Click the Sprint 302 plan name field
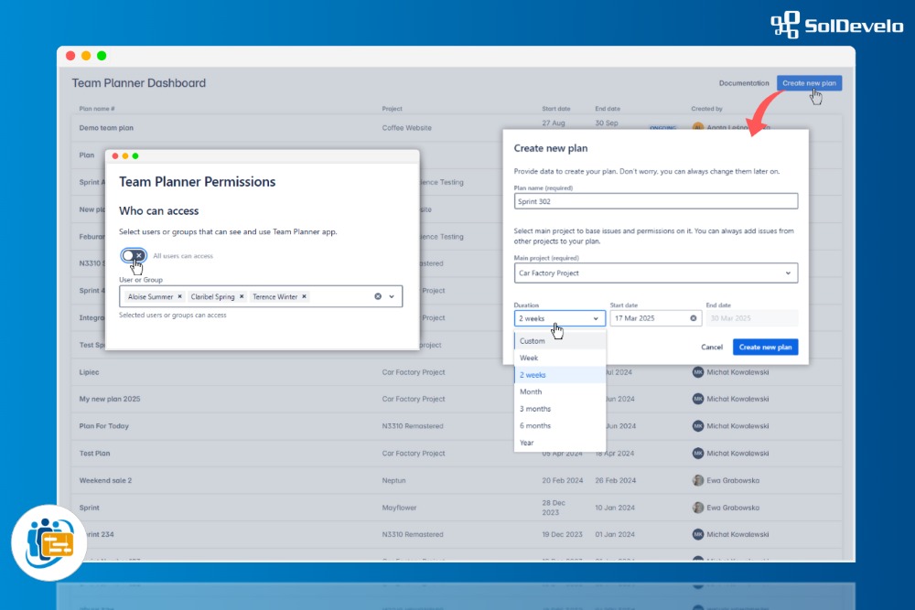This screenshot has width=915, height=610. [655, 200]
